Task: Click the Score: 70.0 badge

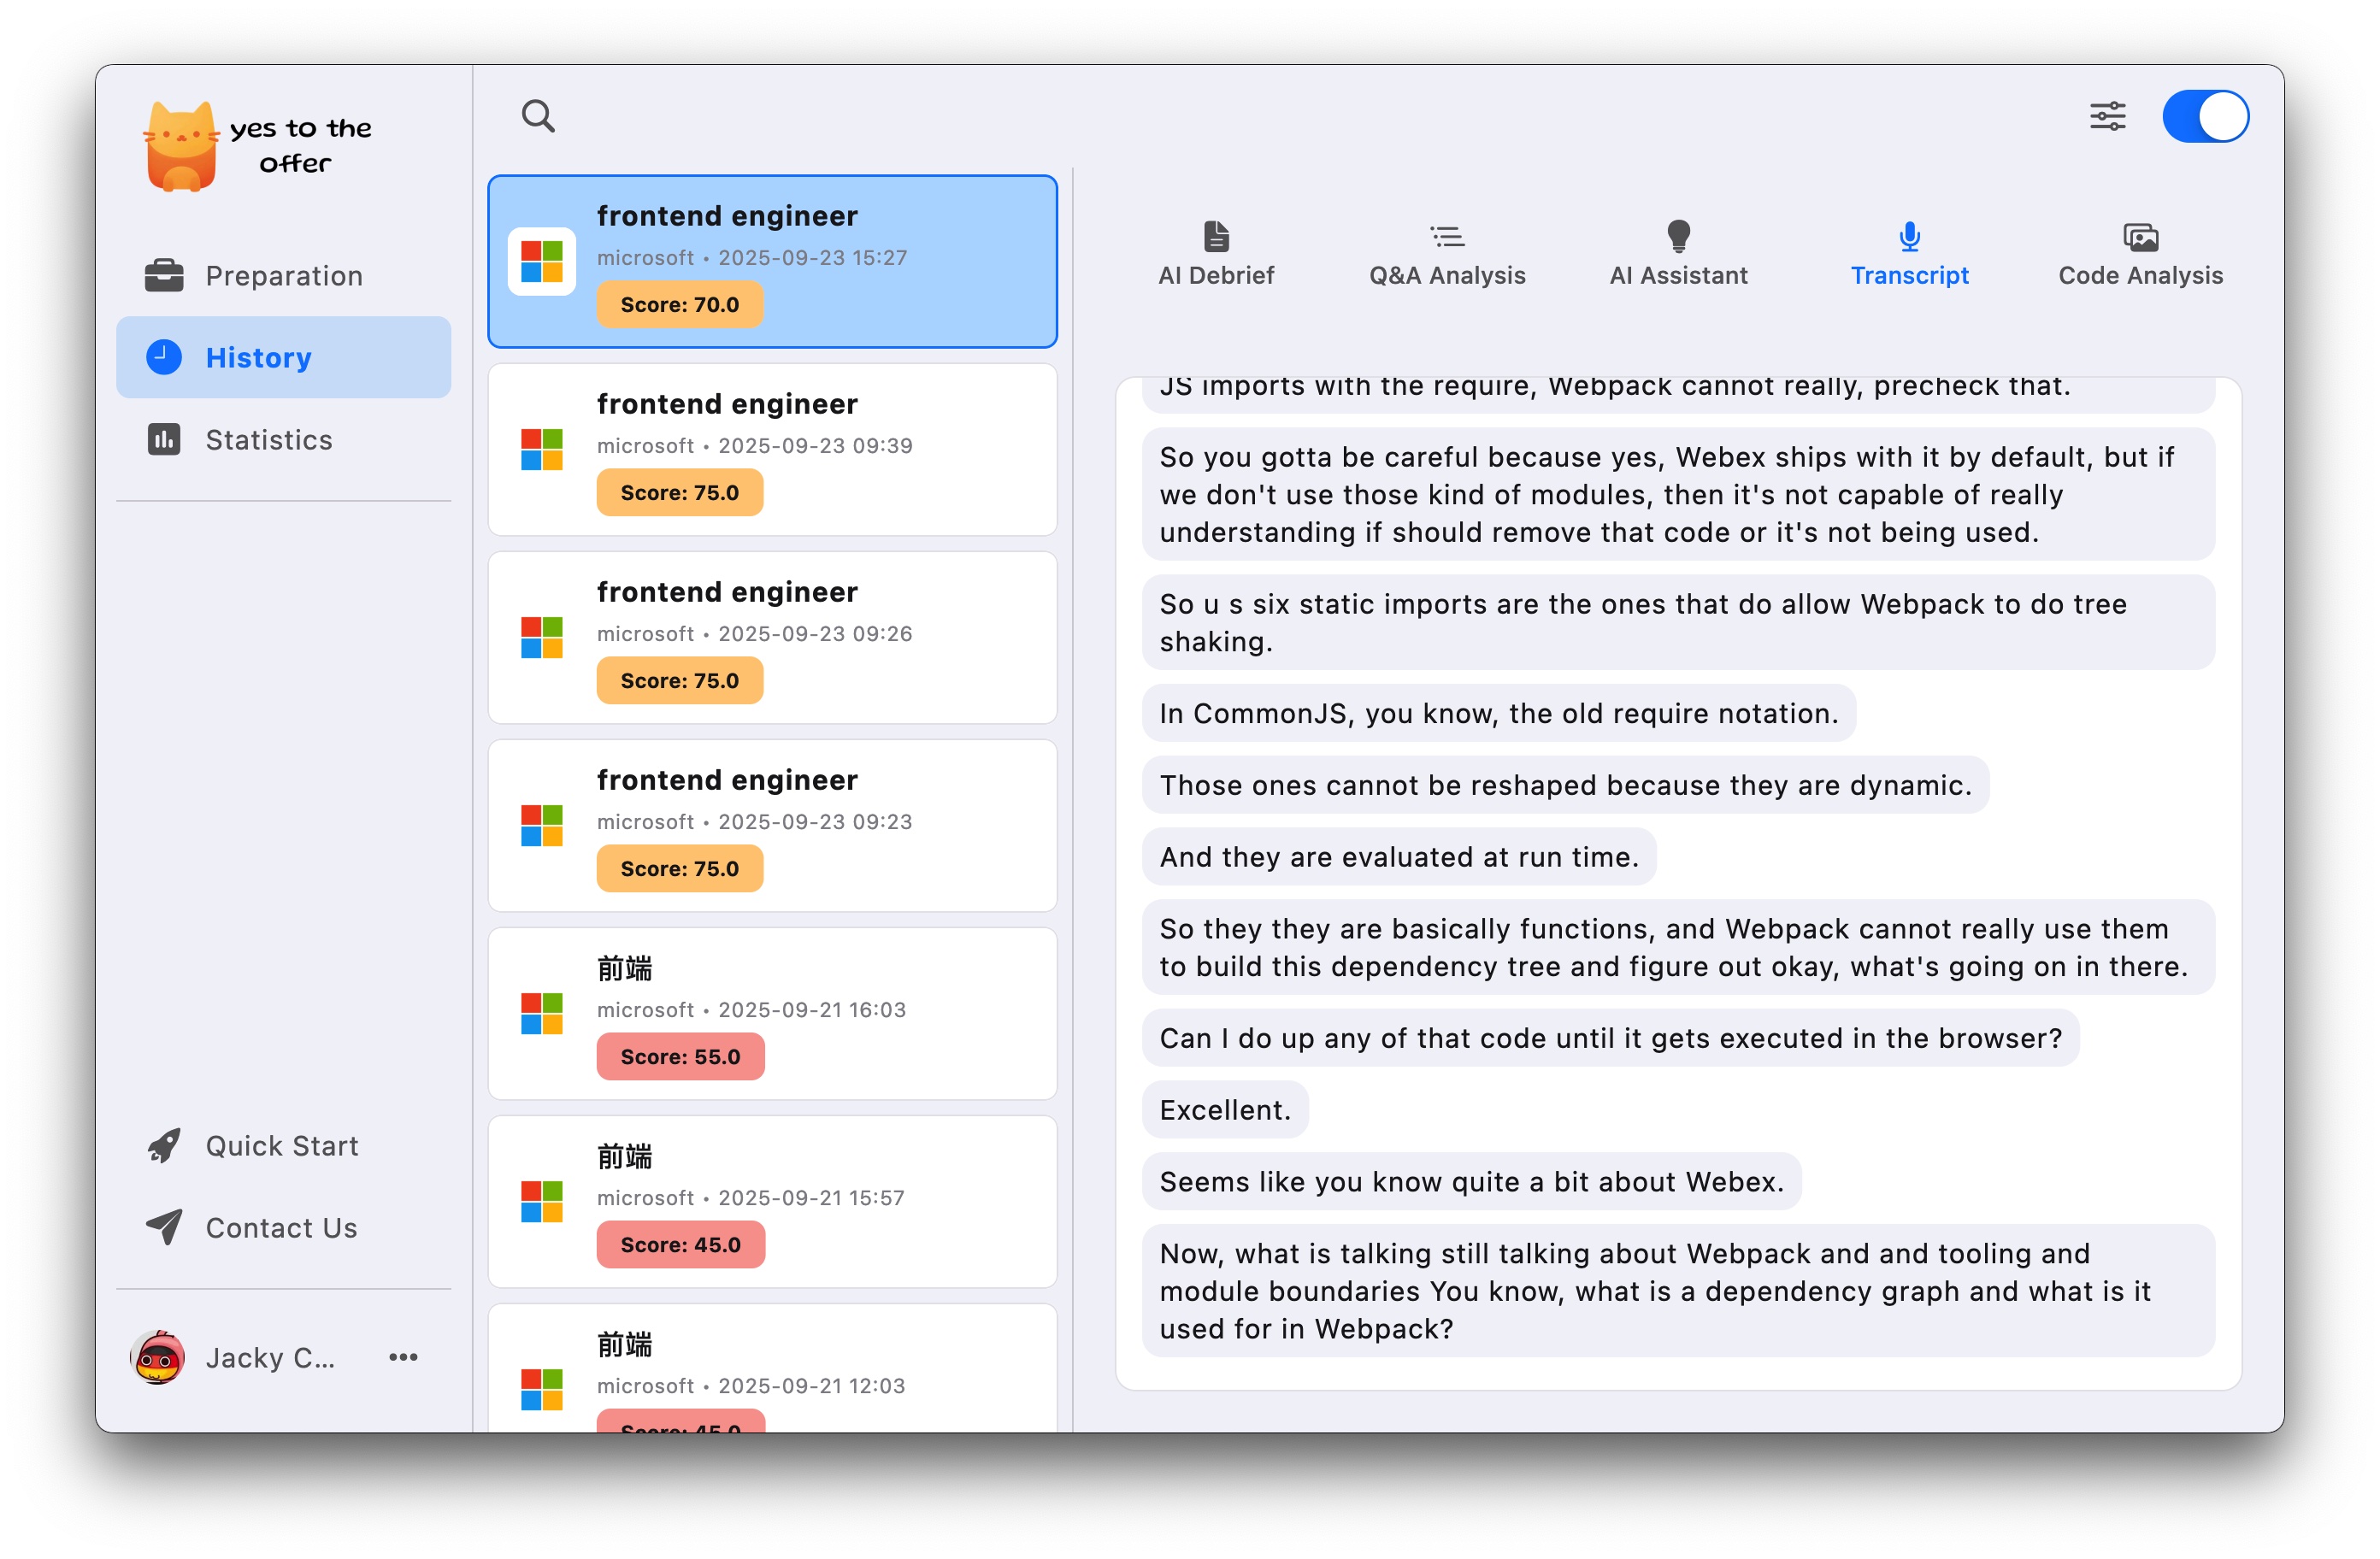Action: (x=680, y=304)
